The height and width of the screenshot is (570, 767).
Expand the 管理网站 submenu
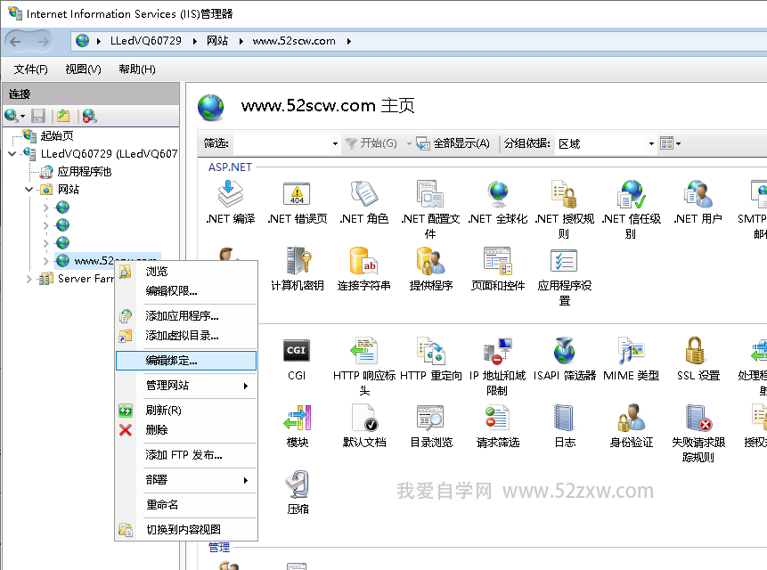pyautogui.click(x=185, y=386)
